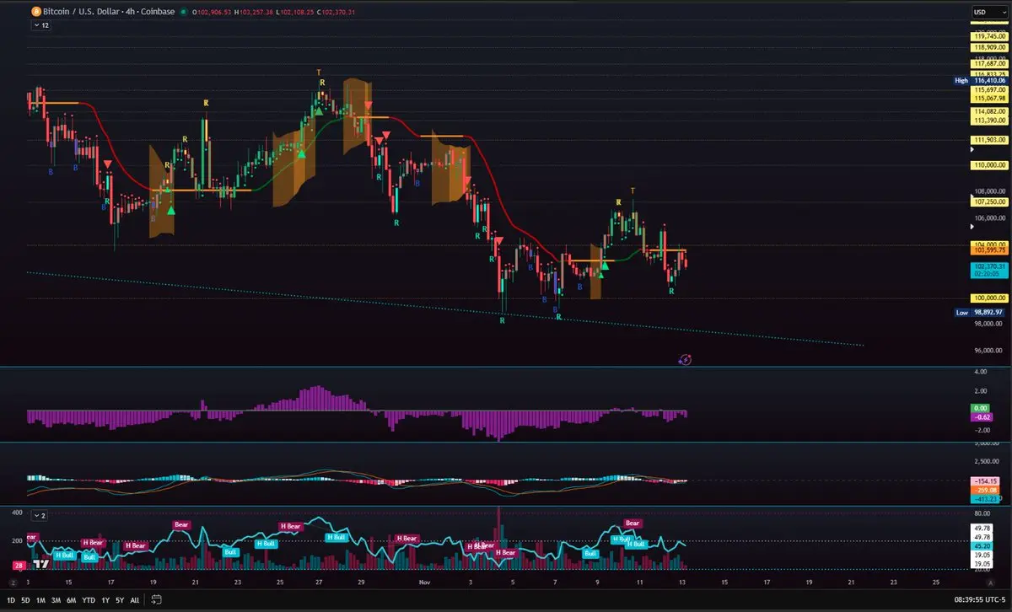Click the orange -259.08 value label
Screen dimensions: 1012x612
coord(986,489)
